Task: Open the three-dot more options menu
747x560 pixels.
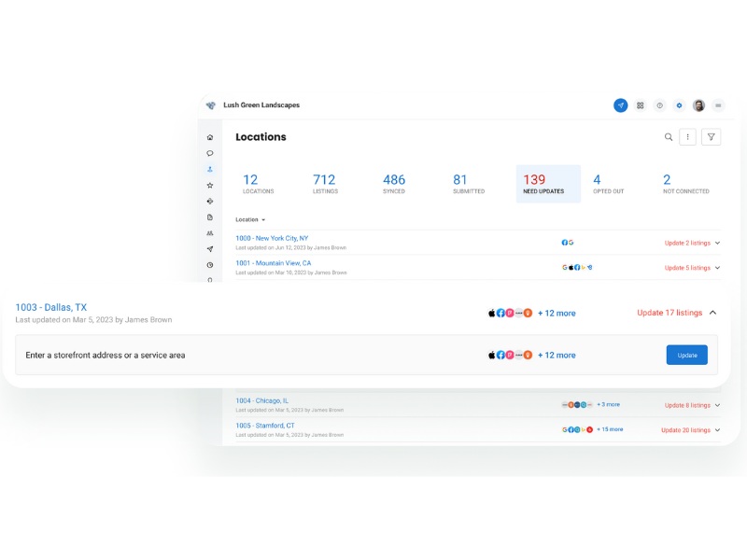Action: tap(688, 137)
